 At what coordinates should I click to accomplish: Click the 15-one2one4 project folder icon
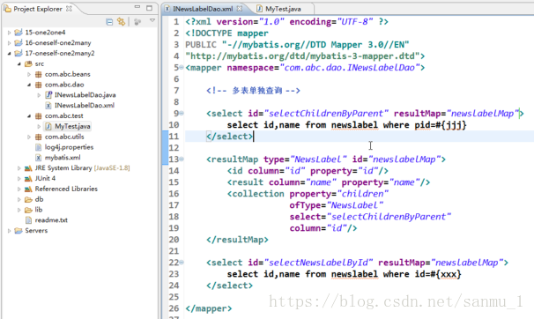19,33
